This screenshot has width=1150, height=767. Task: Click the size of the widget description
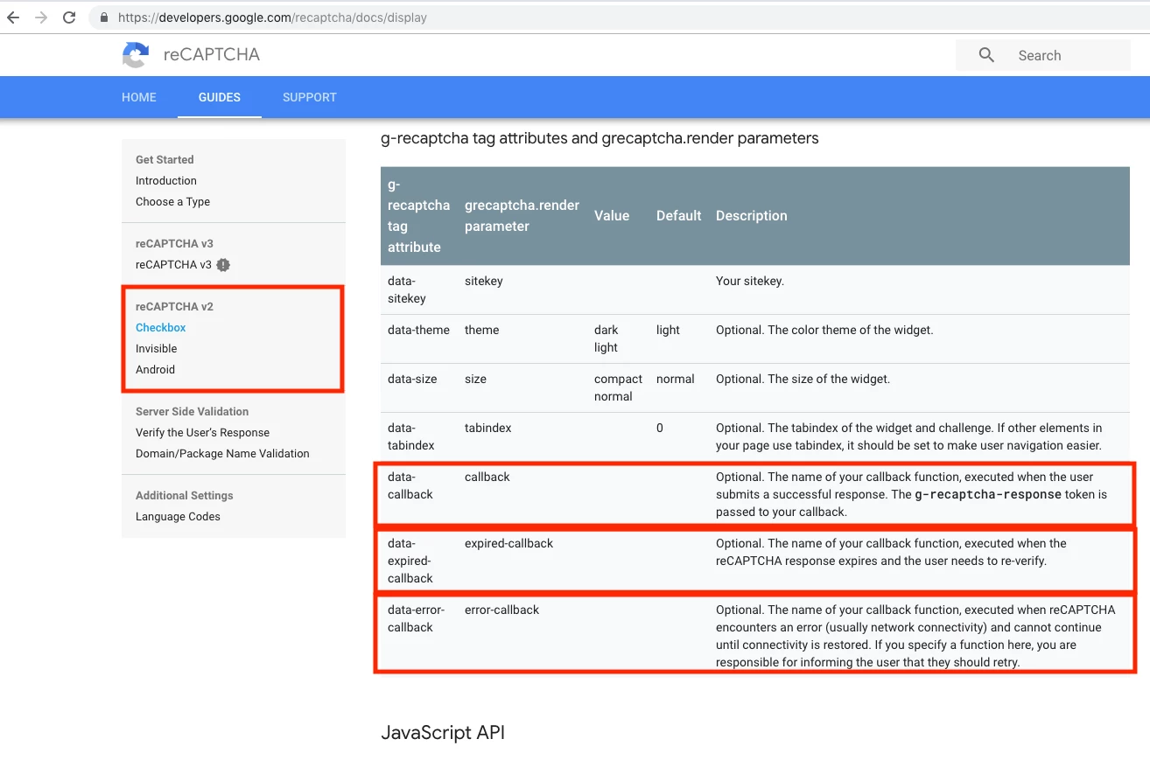click(803, 380)
